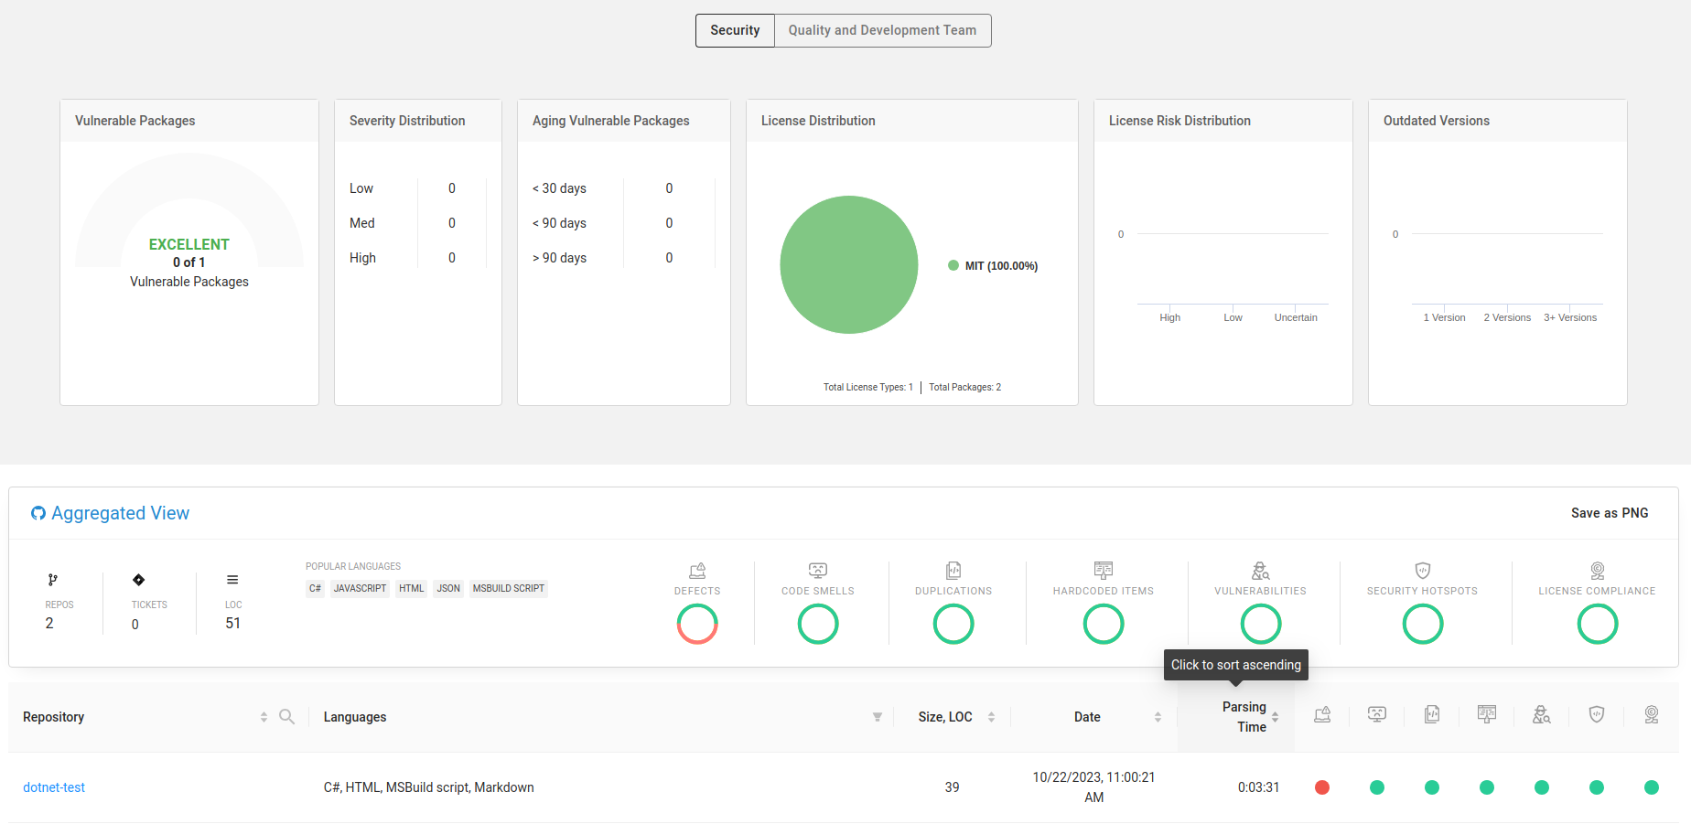Select the JAVASCRIPT language tag

[x=360, y=589]
